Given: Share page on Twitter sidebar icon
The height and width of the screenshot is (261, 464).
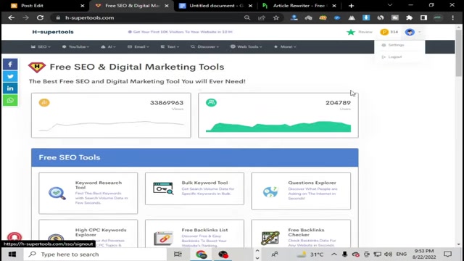Looking at the screenshot, I should click(x=10, y=76).
